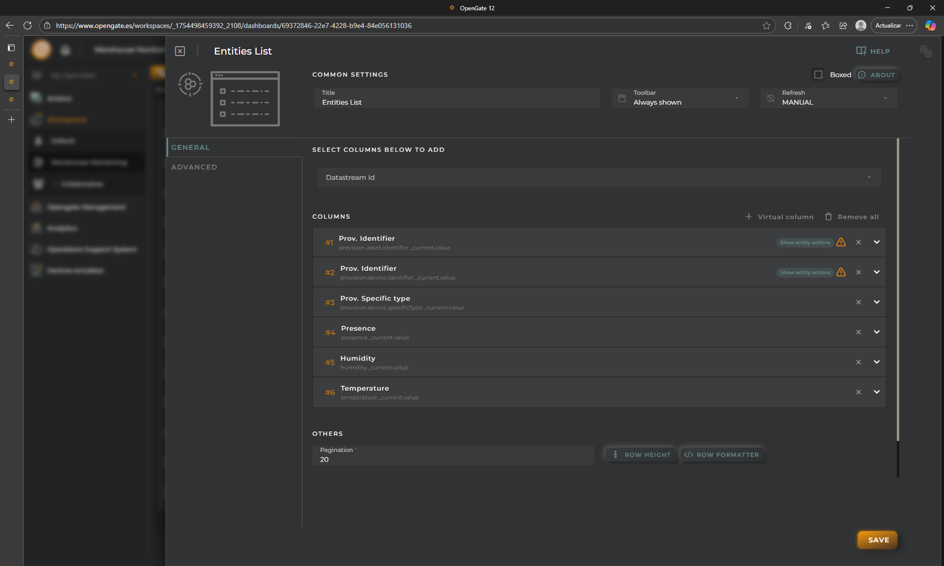Add a Virtual column with plus icon

tap(748, 217)
